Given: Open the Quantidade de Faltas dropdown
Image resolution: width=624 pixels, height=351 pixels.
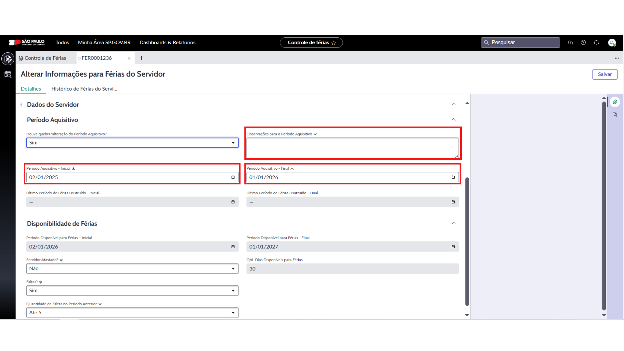Looking at the screenshot, I should click(x=132, y=313).
